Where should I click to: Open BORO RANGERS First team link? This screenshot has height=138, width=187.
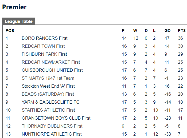coord(45,38)
